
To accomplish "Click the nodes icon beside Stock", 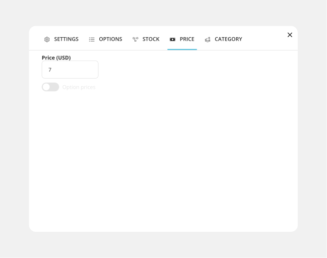I will 135,40.
